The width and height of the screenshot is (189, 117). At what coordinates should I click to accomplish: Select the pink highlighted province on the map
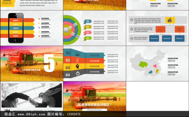pos(155,66)
